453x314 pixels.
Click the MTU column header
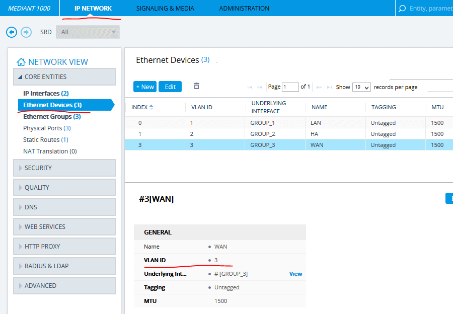click(437, 107)
